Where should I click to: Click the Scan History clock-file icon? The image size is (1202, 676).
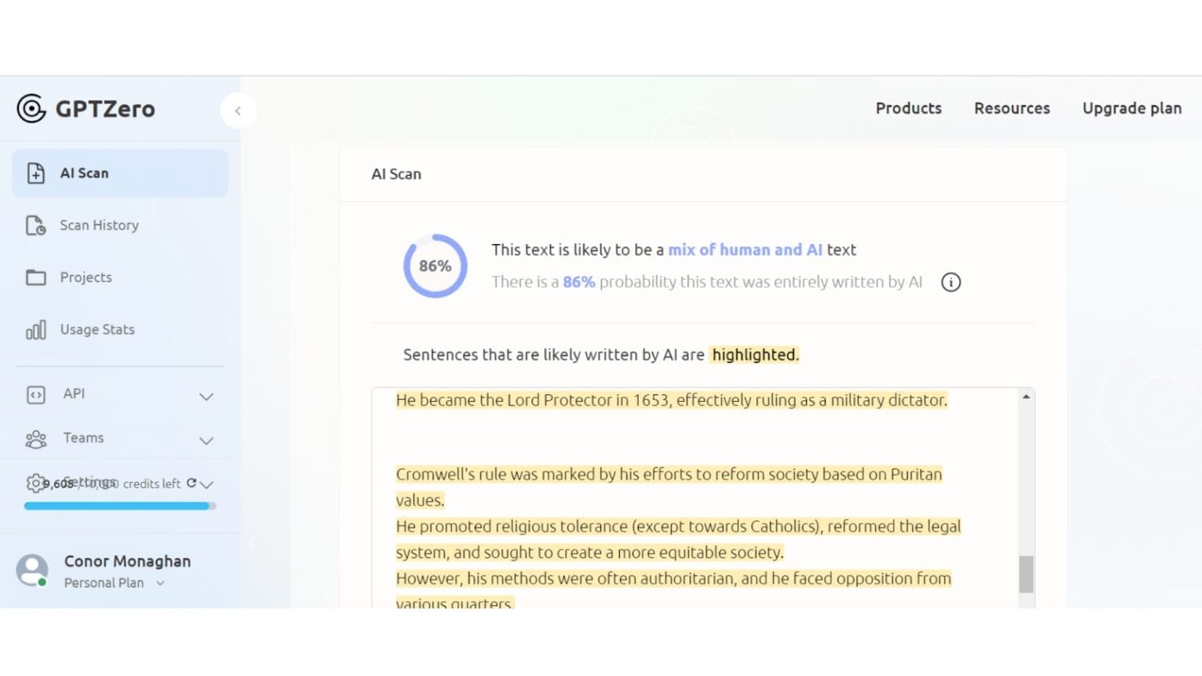click(x=36, y=225)
